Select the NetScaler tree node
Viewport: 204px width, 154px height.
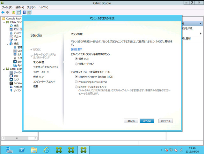tap(16, 87)
